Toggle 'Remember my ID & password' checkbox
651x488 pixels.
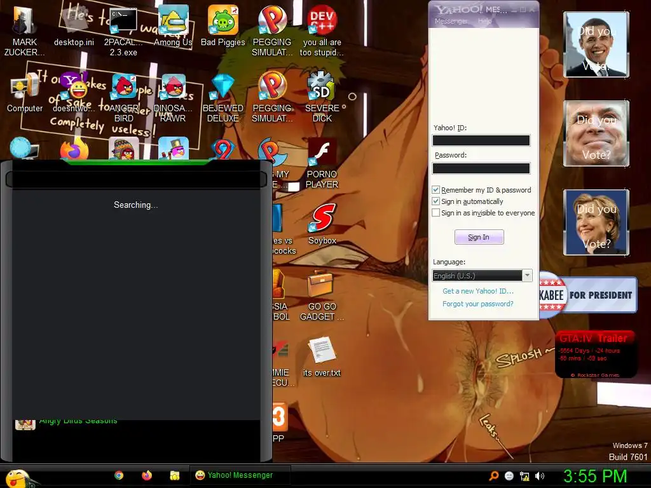(x=436, y=190)
